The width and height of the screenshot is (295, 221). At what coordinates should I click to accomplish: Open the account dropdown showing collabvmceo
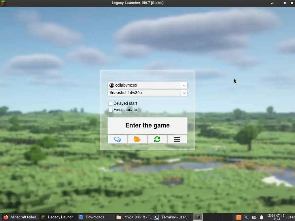pos(147,85)
